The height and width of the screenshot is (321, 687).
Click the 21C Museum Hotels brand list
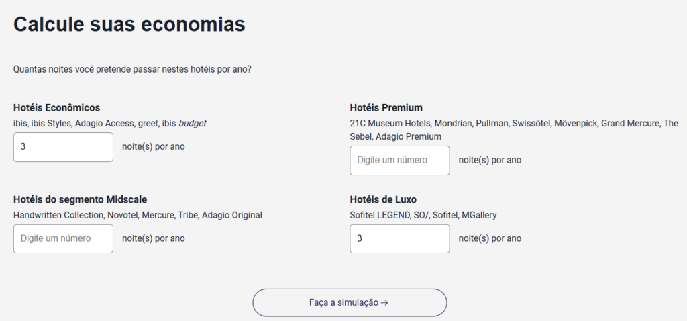(514, 124)
